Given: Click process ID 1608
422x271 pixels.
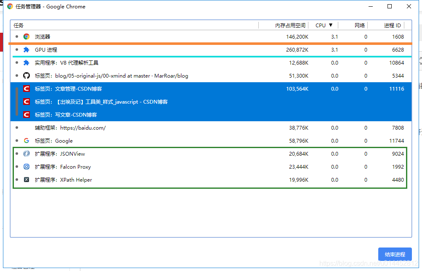Looking at the screenshot, I should 398,37.
